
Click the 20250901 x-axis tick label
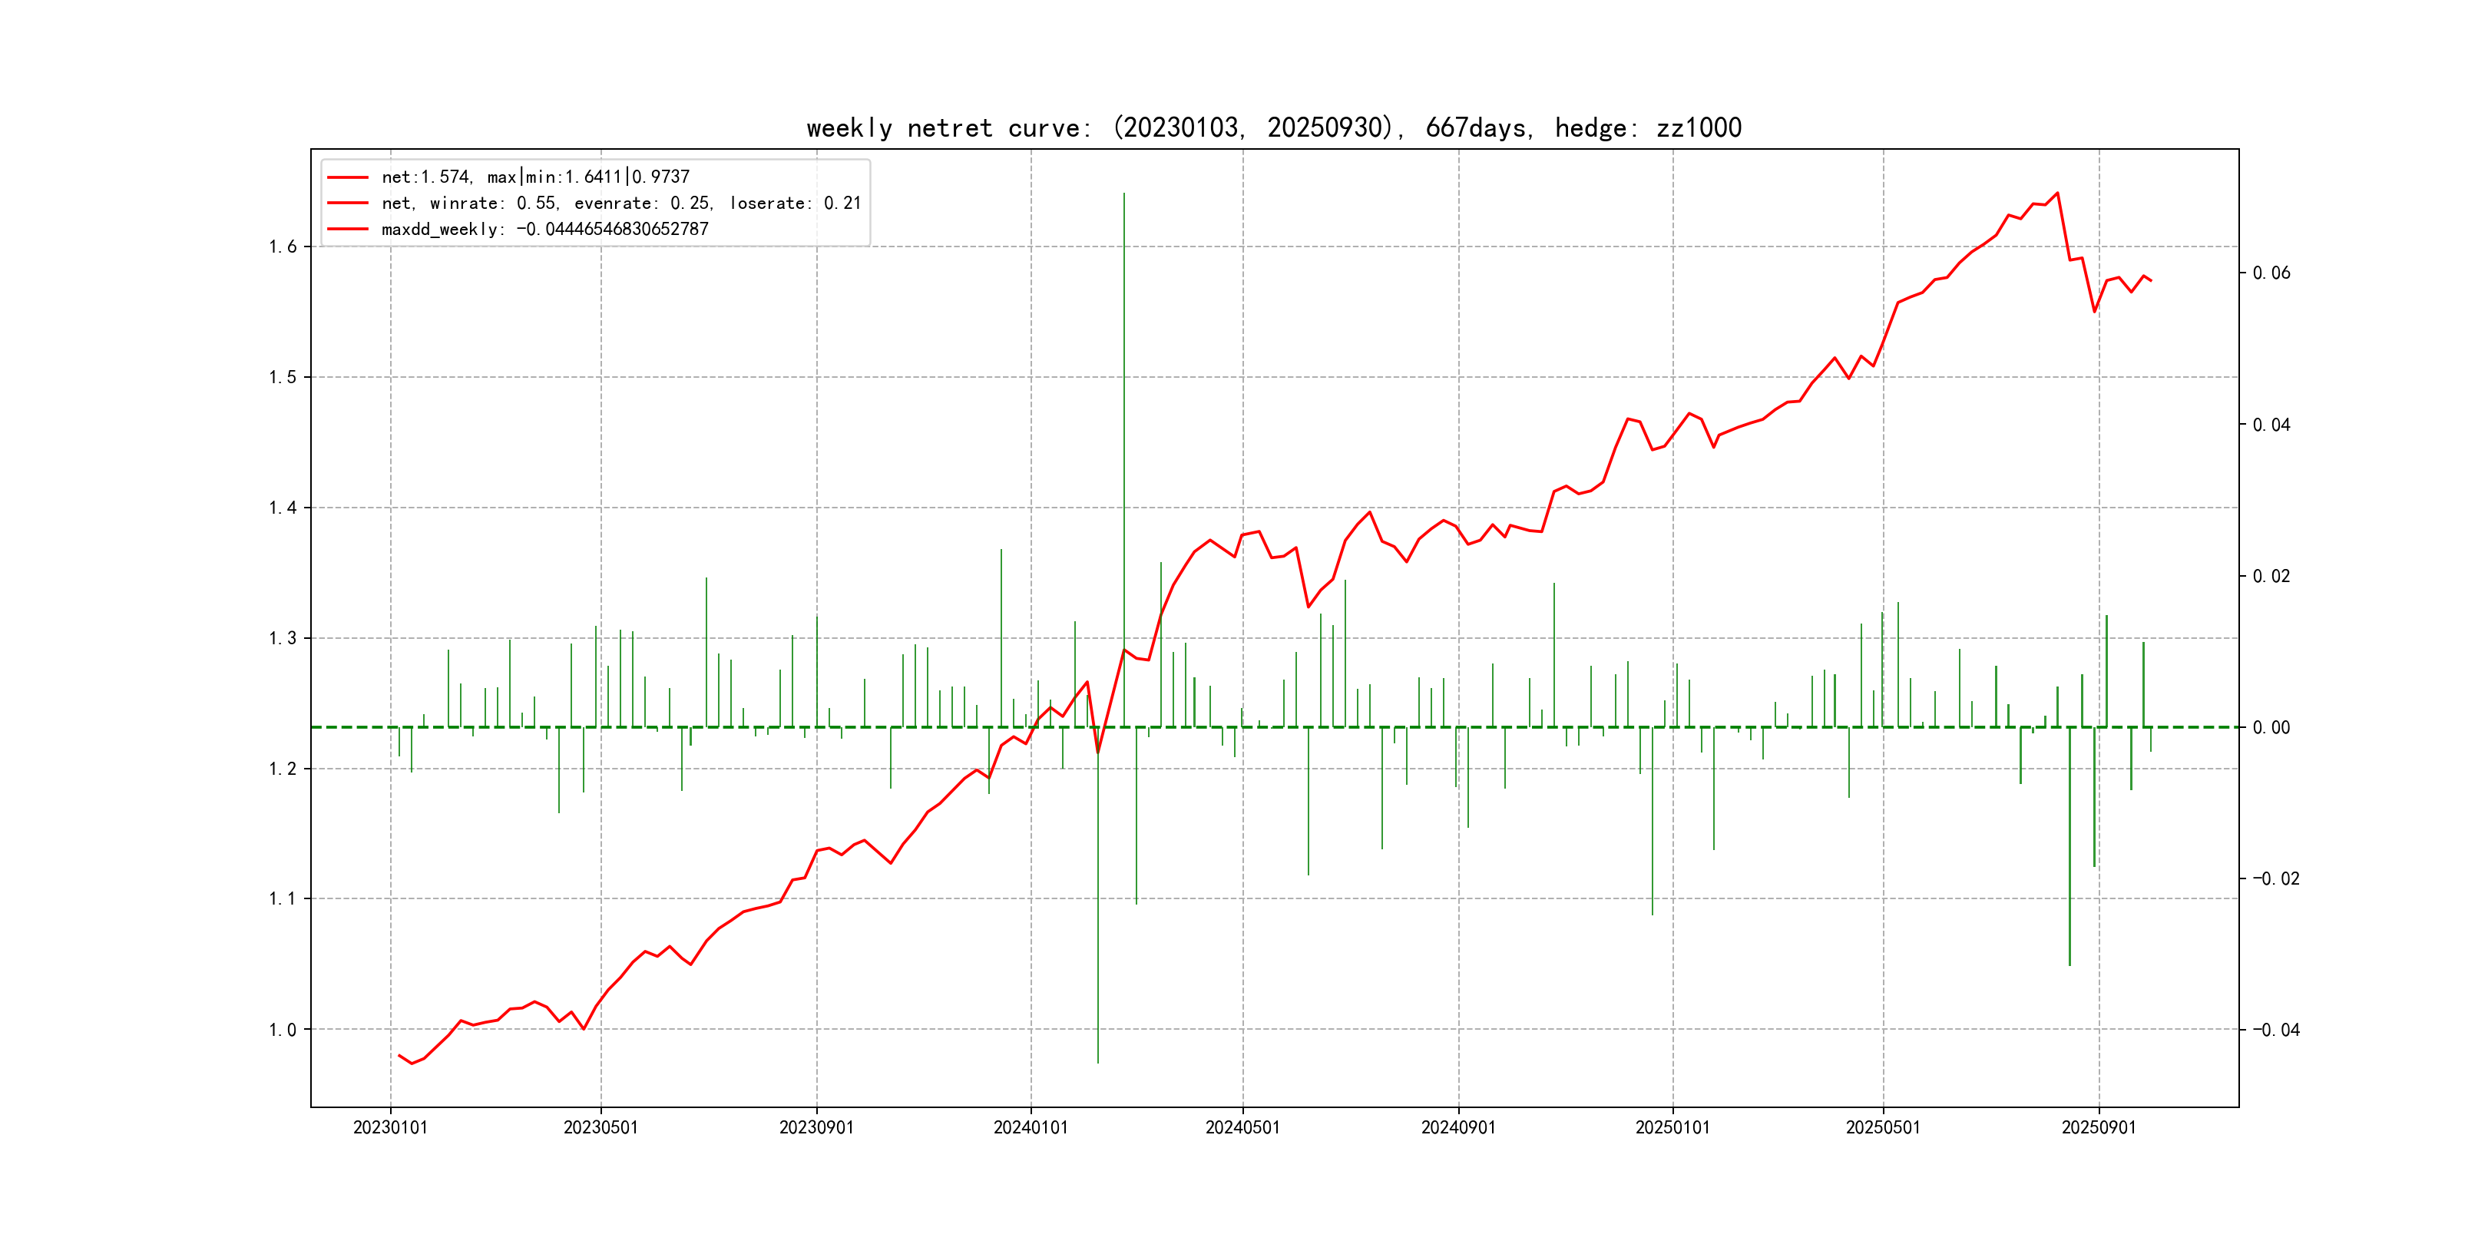[x=2099, y=1128]
